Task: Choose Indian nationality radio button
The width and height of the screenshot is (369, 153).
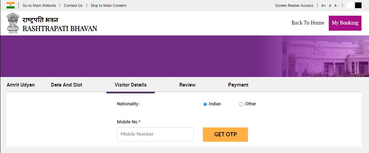Action: pyautogui.click(x=205, y=104)
